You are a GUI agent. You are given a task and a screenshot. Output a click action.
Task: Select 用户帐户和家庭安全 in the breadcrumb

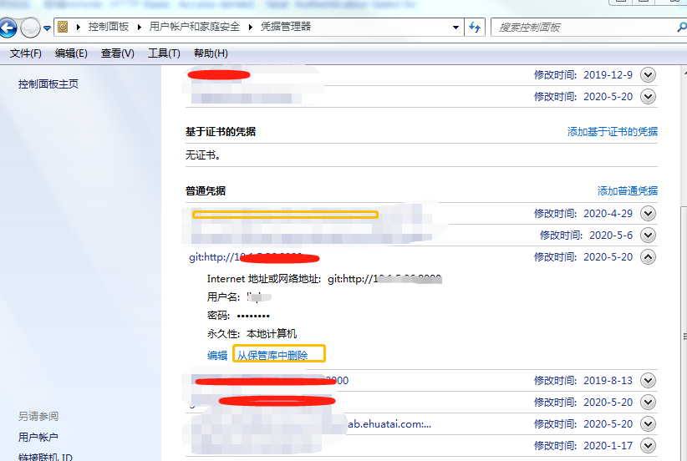tap(194, 27)
